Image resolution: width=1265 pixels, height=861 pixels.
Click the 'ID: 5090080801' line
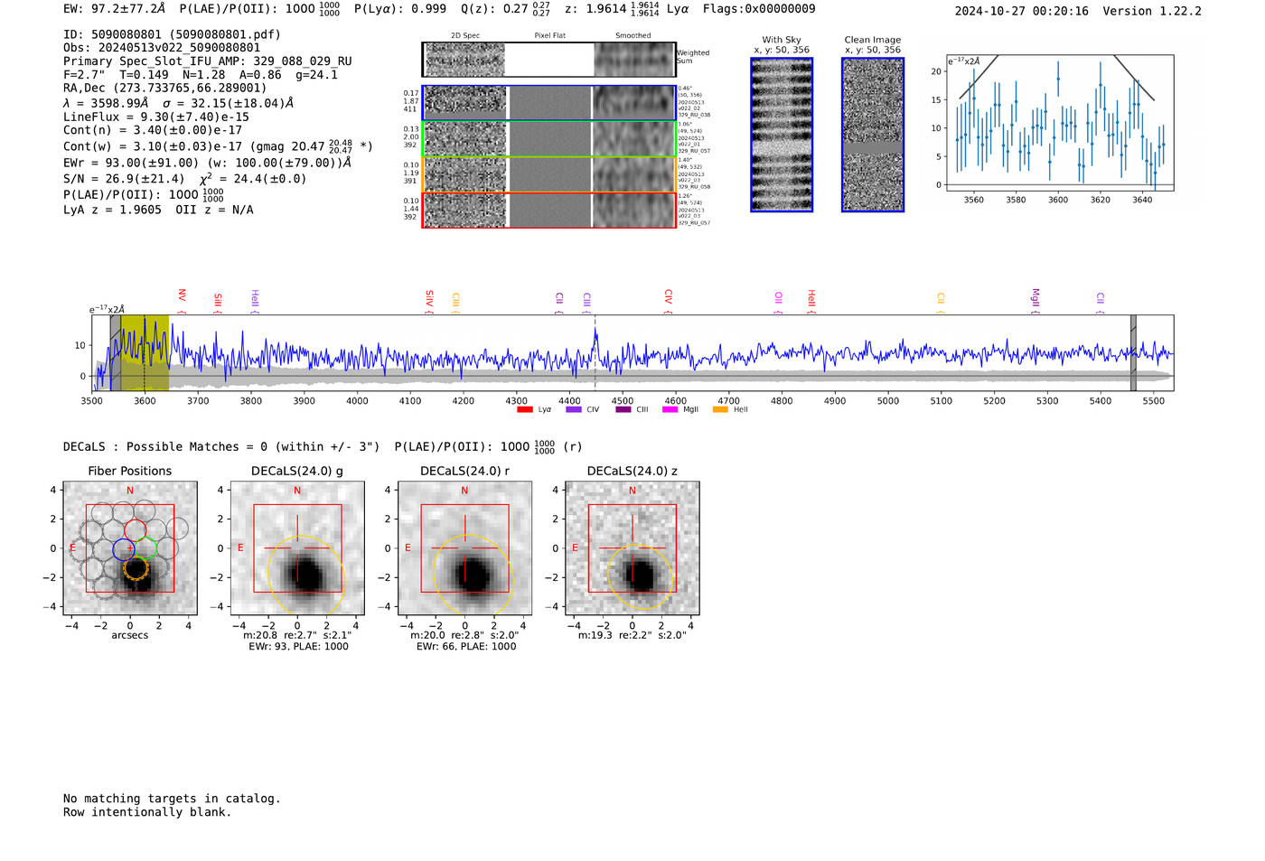(172, 34)
